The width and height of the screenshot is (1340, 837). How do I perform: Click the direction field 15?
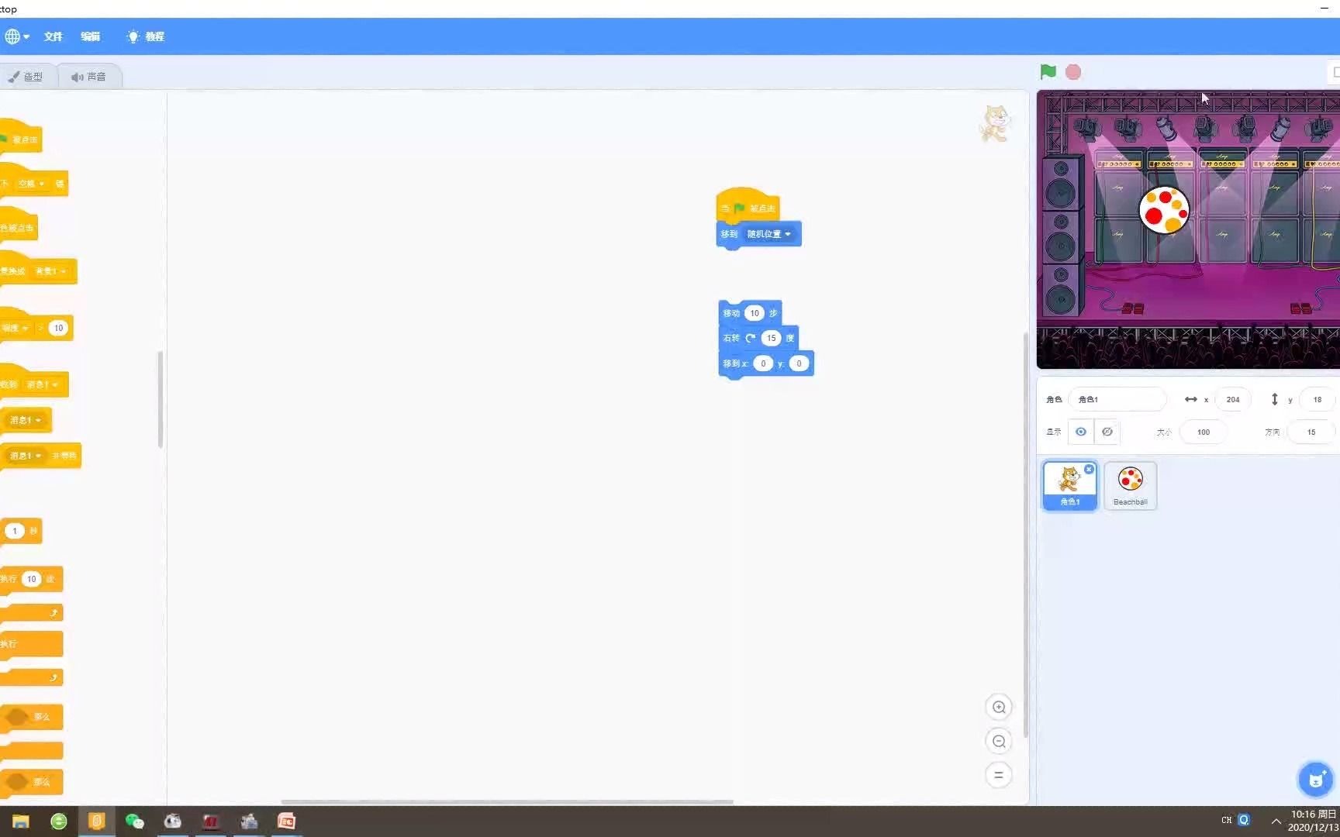(1311, 432)
